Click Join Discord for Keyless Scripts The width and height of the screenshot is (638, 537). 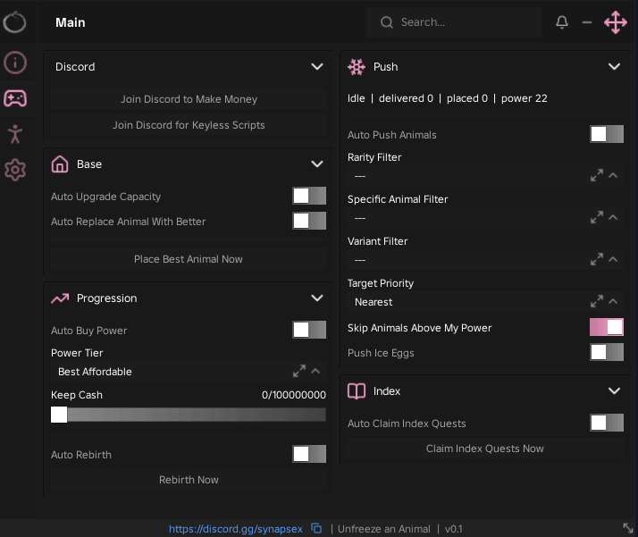click(189, 125)
